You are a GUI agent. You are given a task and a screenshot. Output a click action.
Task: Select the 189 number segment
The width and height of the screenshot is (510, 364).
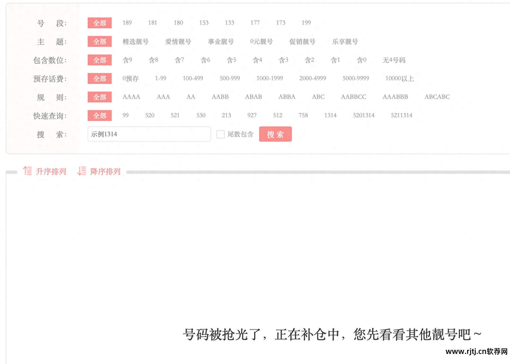pos(127,23)
